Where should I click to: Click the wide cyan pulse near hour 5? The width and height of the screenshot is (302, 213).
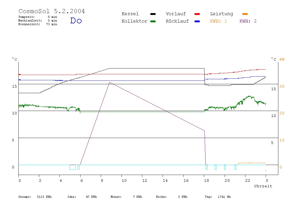pos(73,167)
